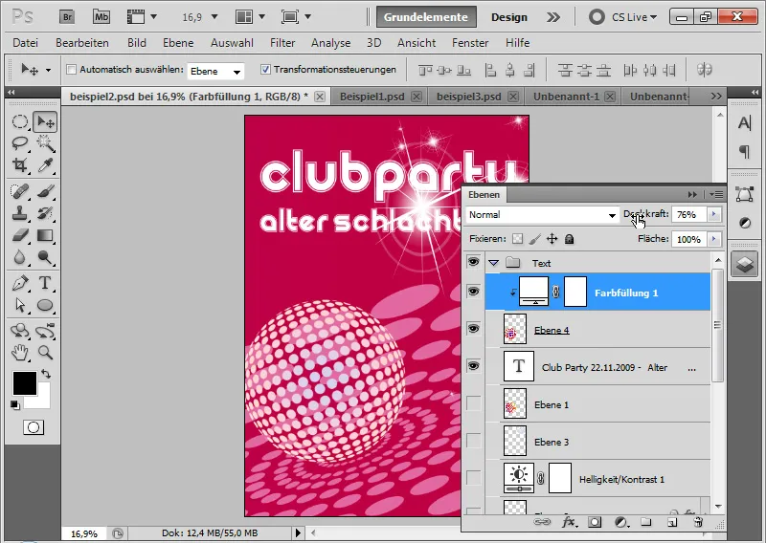Select the 3D Rotate tool
This screenshot has width=766, height=543.
[x=19, y=330]
